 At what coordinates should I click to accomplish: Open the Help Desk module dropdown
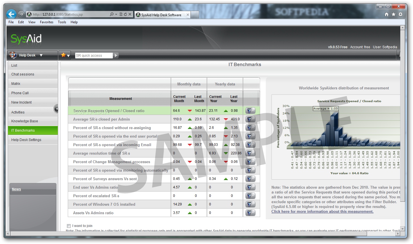click(x=41, y=55)
